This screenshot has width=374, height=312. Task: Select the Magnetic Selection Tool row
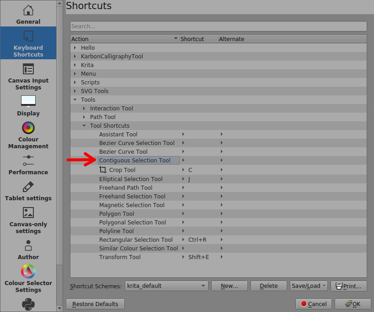219,205
